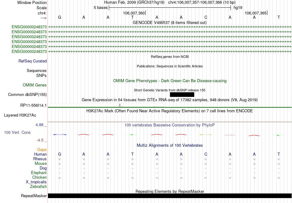The image size is (292, 203).
Task: Select the black RepeatMasker element bar
Action: [x=170, y=196]
